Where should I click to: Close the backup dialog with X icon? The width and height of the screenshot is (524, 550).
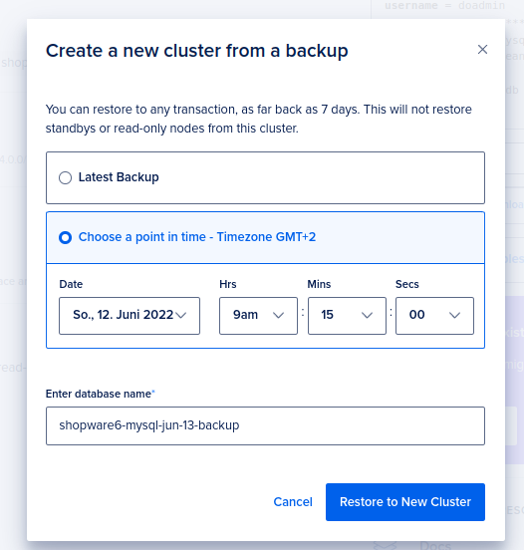[x=482, y=50]
